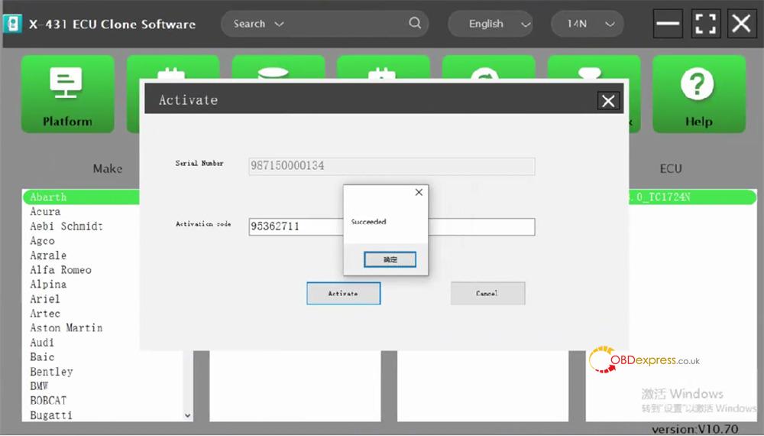Click the Make list scroll-down arrow

click(x=188, y=416)
